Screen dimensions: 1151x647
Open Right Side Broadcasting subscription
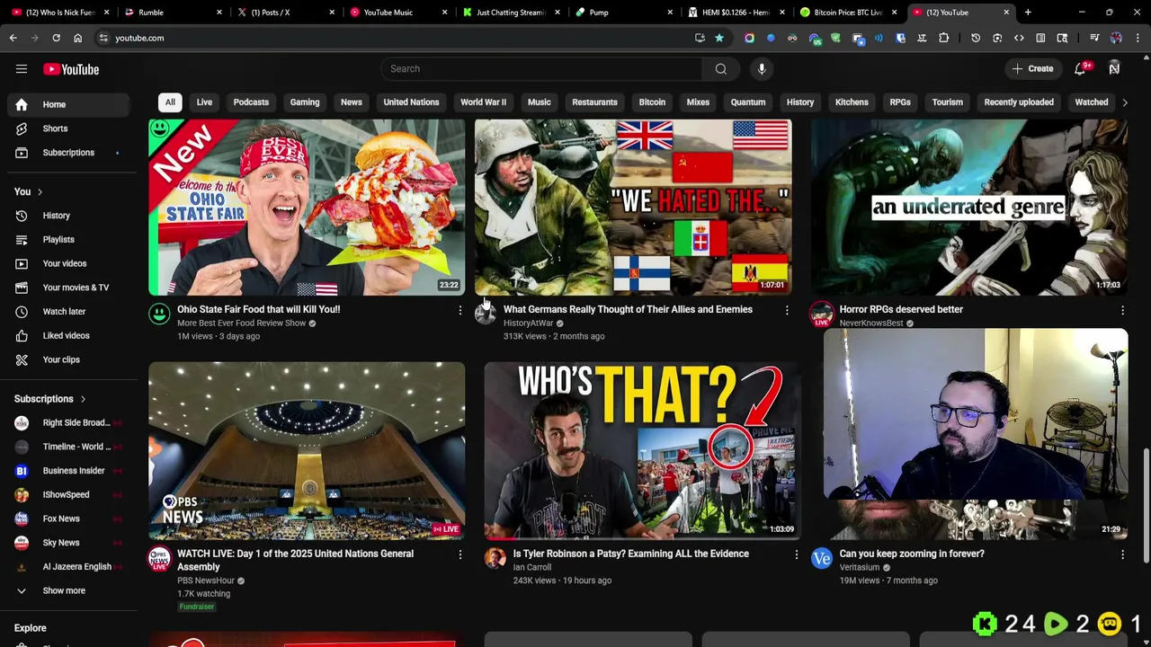tap(68, 422)
